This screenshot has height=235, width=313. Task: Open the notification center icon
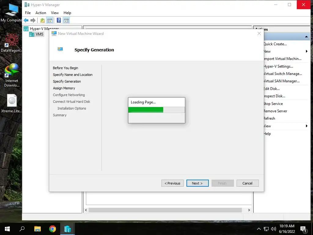(304, 229)
